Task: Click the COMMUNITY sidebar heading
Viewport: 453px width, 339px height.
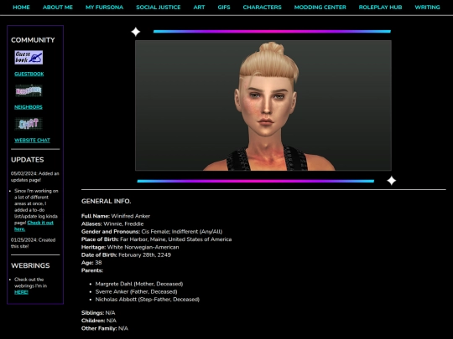Action: (x=33, y=40)
